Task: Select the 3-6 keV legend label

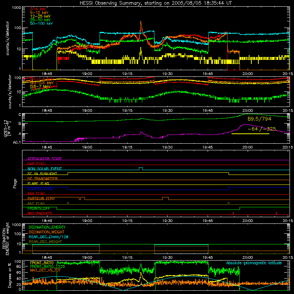Action: [x=38, y=9]
